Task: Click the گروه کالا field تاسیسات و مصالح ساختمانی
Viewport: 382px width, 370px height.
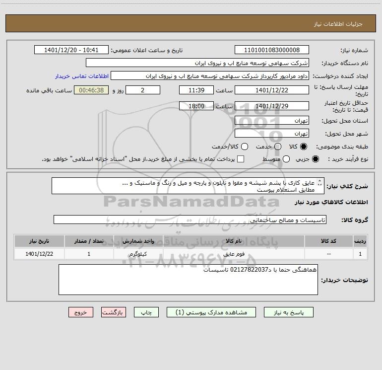Action: tap(190, 220)
